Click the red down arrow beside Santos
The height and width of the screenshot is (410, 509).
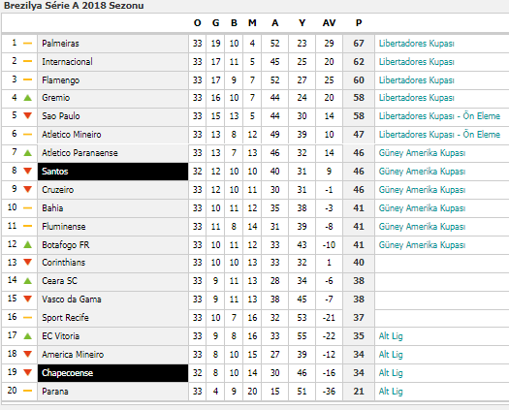coord(28,171)
